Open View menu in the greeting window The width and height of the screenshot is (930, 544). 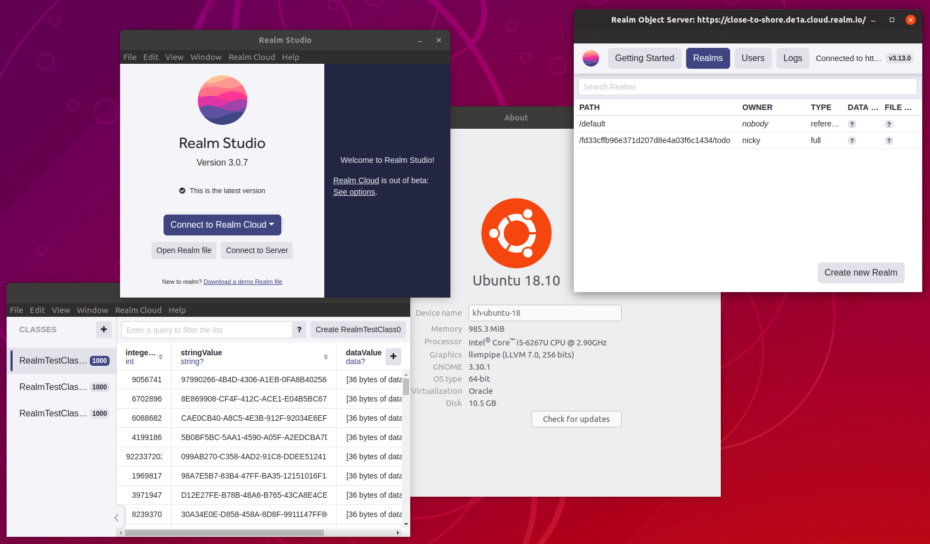click(x=175, y=57)
